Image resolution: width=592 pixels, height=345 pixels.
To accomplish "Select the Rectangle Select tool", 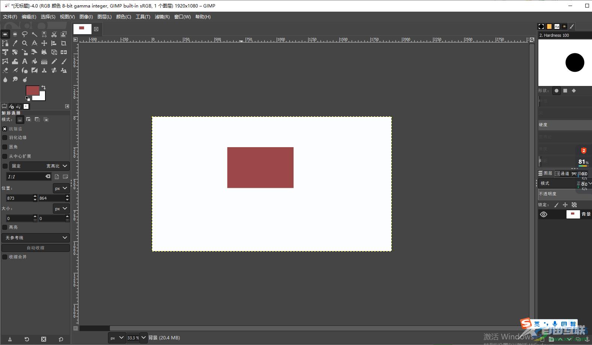I will click(x=5, y=34).
